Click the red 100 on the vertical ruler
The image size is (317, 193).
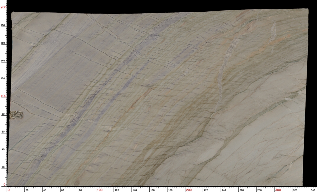(x=3, y=96)
